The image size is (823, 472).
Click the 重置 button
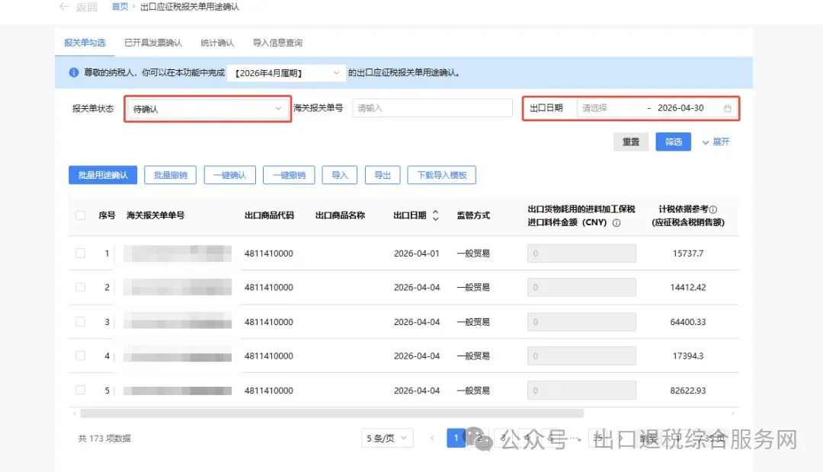point(631,142)
